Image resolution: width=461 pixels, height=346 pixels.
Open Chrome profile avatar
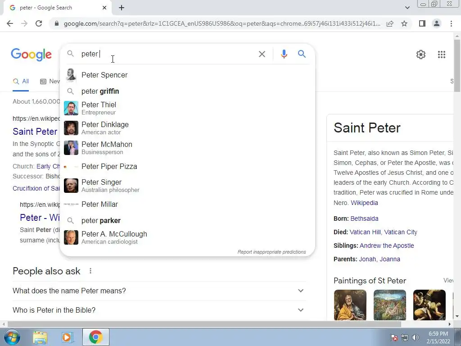click(x=437, y=23)
